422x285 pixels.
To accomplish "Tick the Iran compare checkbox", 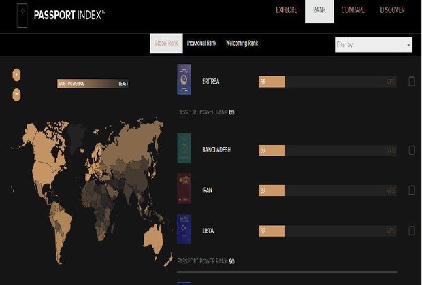I will point(411,190).
